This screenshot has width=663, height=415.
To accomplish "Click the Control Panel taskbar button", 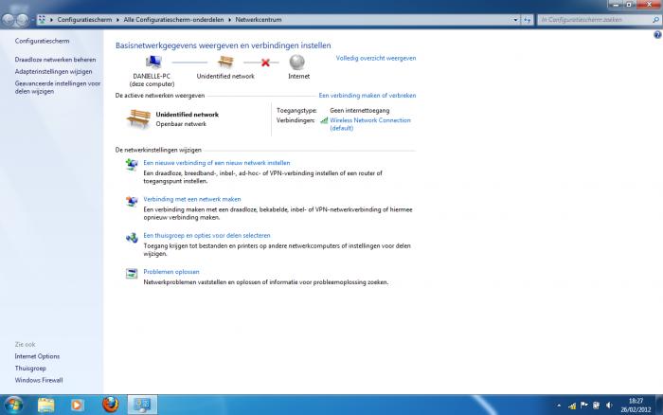I will (x=142, y=405).
